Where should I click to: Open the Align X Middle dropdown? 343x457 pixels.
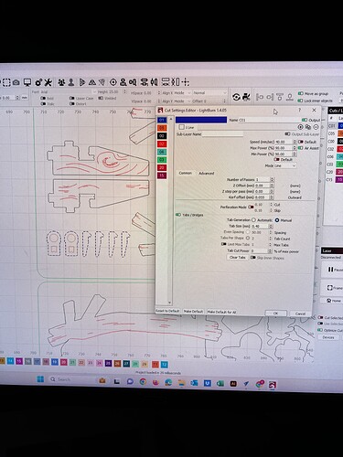pos(176,93)
